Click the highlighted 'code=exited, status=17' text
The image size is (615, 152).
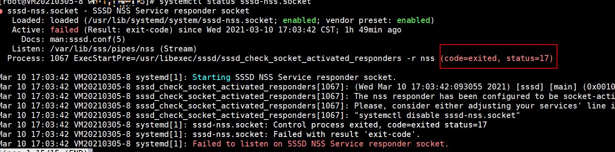tap(497, 59)
